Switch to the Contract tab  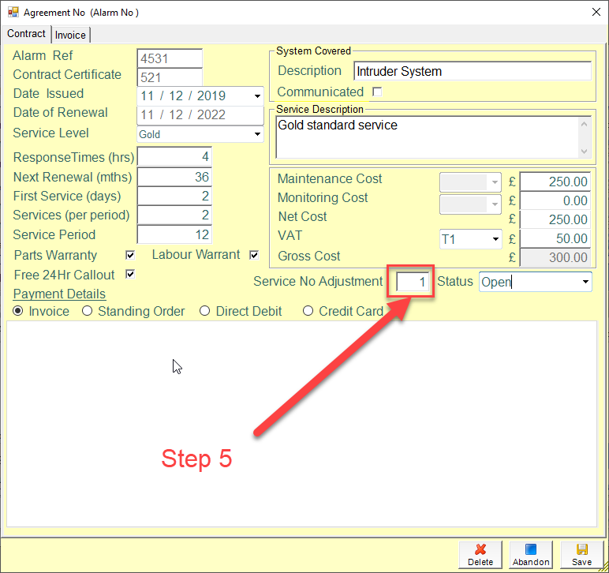(26, 34)
